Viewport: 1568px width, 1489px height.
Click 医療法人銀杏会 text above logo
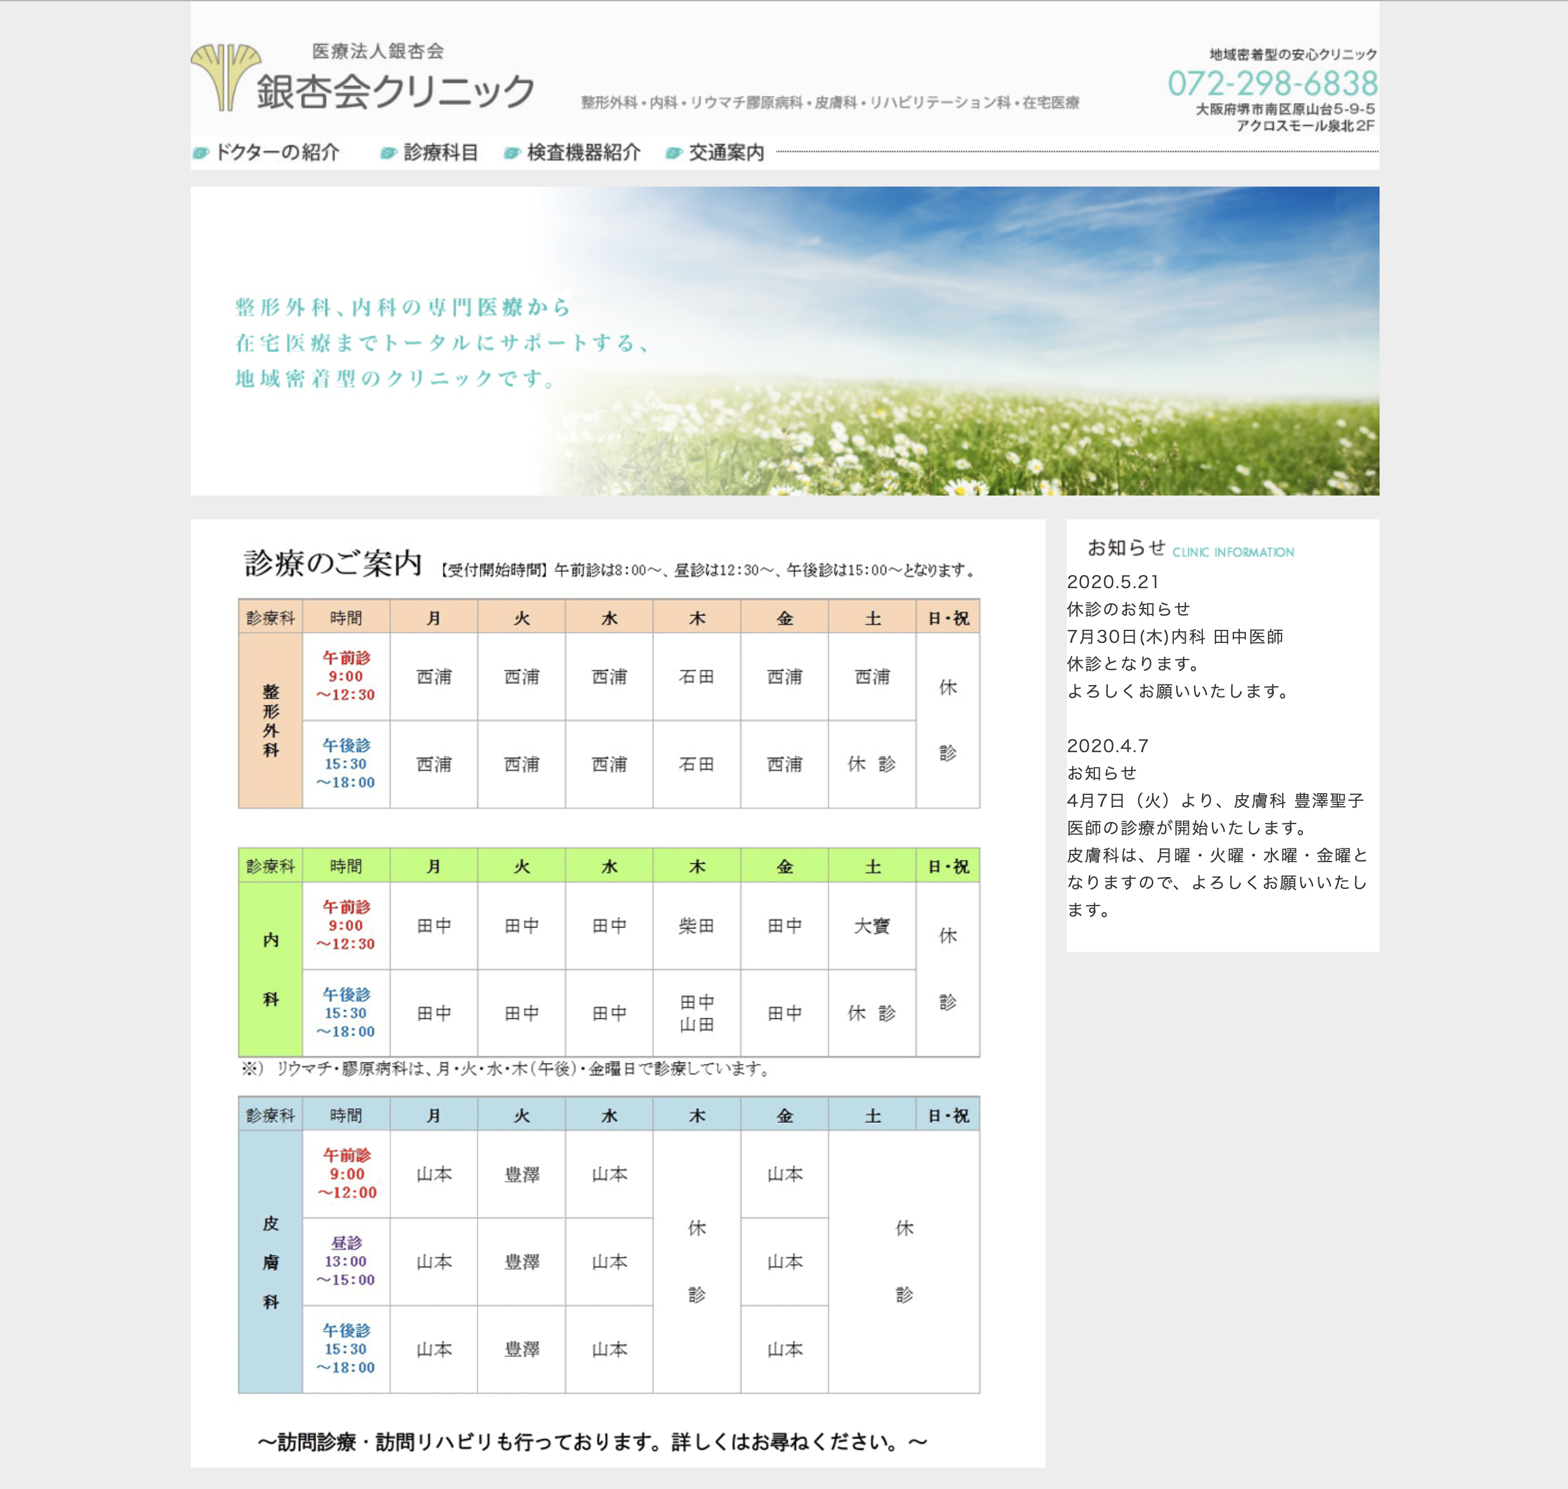click(378, 52)
